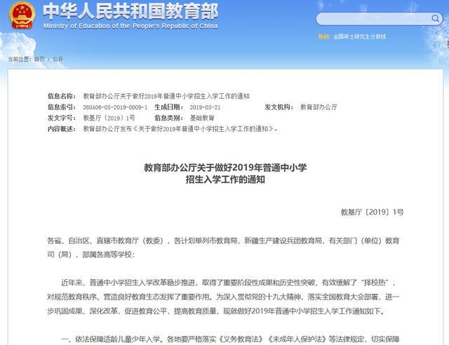Select the date 2019-03-21
The width and height of the screenshot is (449, 345).
pyautogui.click(x=205, y=107)
